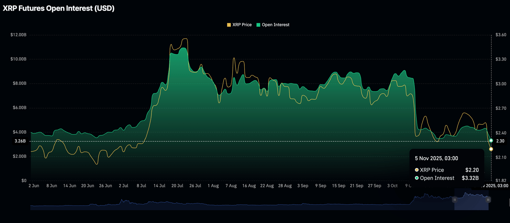Click the 5 Nov 2025, 03:00 tooltip header

436,158
